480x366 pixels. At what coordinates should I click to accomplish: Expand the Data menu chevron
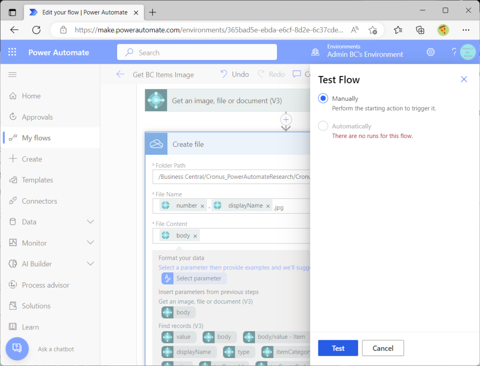90,221
